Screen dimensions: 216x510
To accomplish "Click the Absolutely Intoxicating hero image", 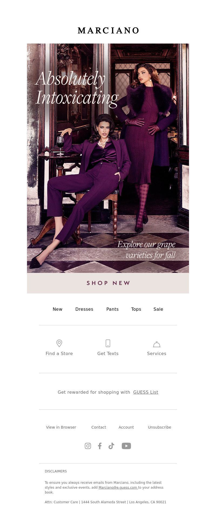I will [x=108, y=158].
